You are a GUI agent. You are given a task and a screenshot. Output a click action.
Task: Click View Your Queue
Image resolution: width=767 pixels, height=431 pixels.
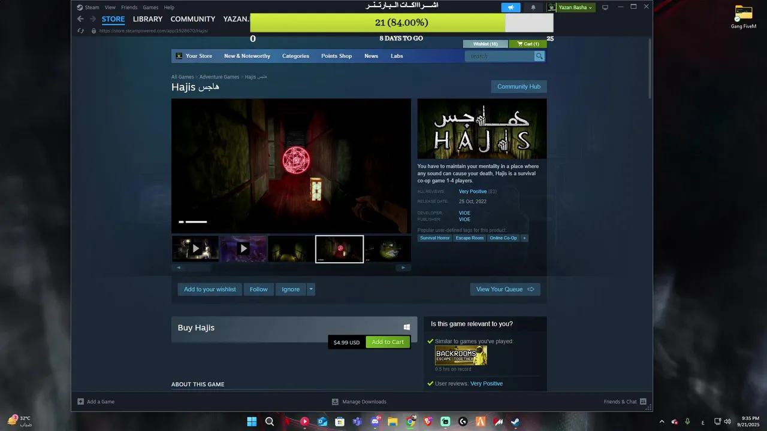[505, 289]
